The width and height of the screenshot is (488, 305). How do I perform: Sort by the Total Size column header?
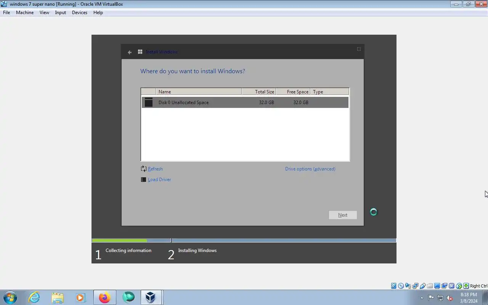tap(259, 92)
